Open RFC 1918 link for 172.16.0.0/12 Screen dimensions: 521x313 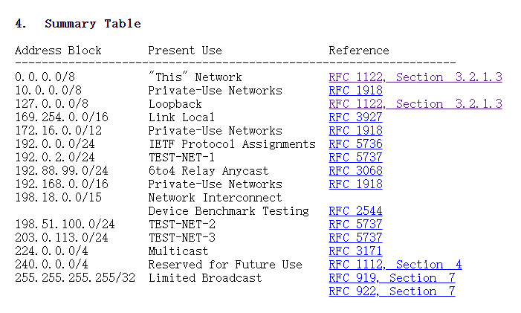(355, 131)
